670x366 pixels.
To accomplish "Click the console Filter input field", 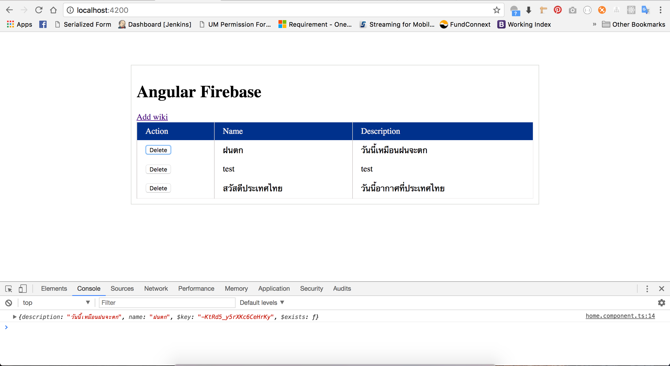I will (167, 302).
